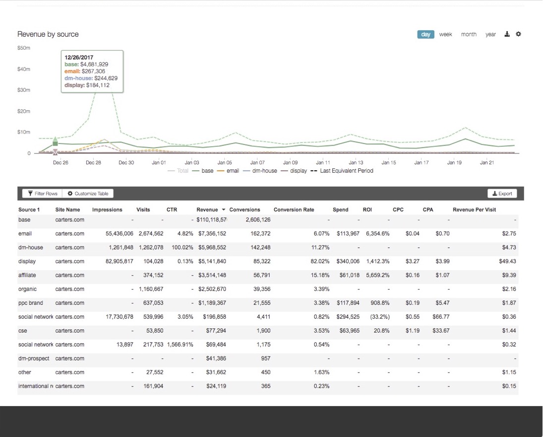Sort table by Spend column
Image resolution: width=543 pixels, height=437 pixels.
[x=340, y=210]
